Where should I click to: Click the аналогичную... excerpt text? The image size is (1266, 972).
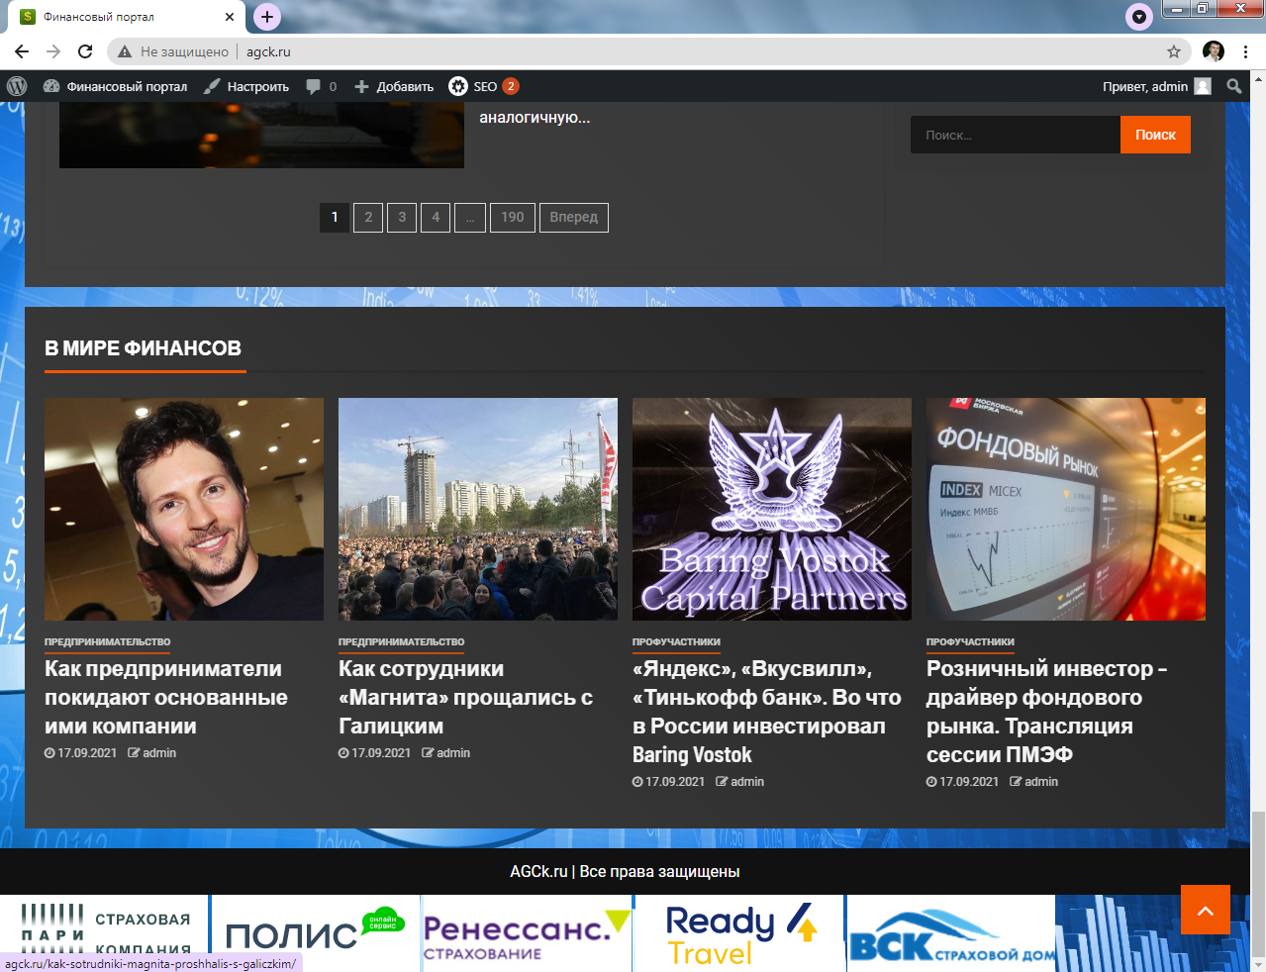tap(535, 118)
